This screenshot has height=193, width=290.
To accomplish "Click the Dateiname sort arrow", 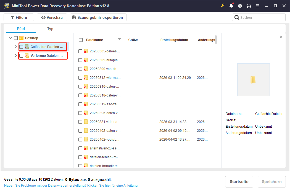I will [x=119, y=39].
